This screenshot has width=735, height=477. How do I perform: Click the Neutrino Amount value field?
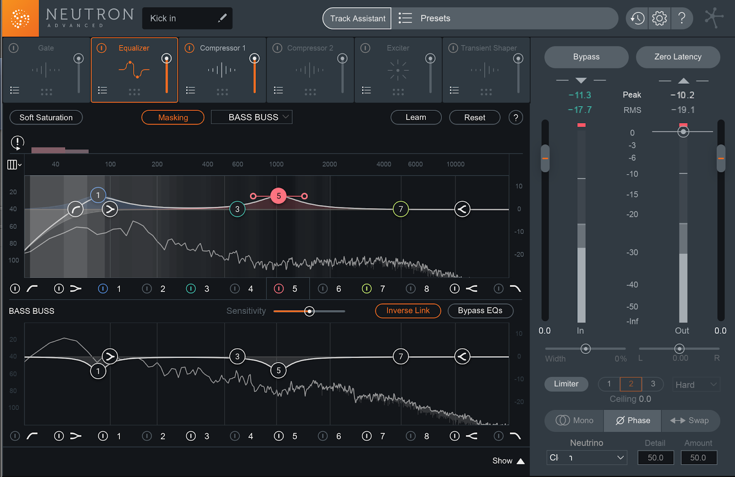click(x=698, y=458)
